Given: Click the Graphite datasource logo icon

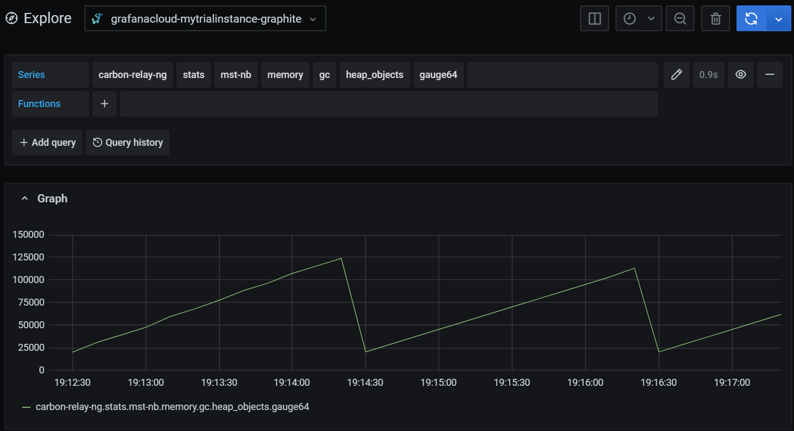Looking at the screenshot, I should pos(96,18).
